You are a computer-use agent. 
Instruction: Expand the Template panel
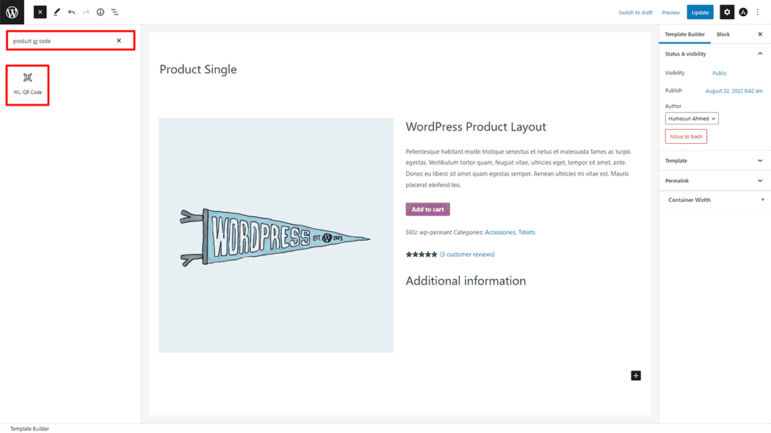(x=714, y=161)
